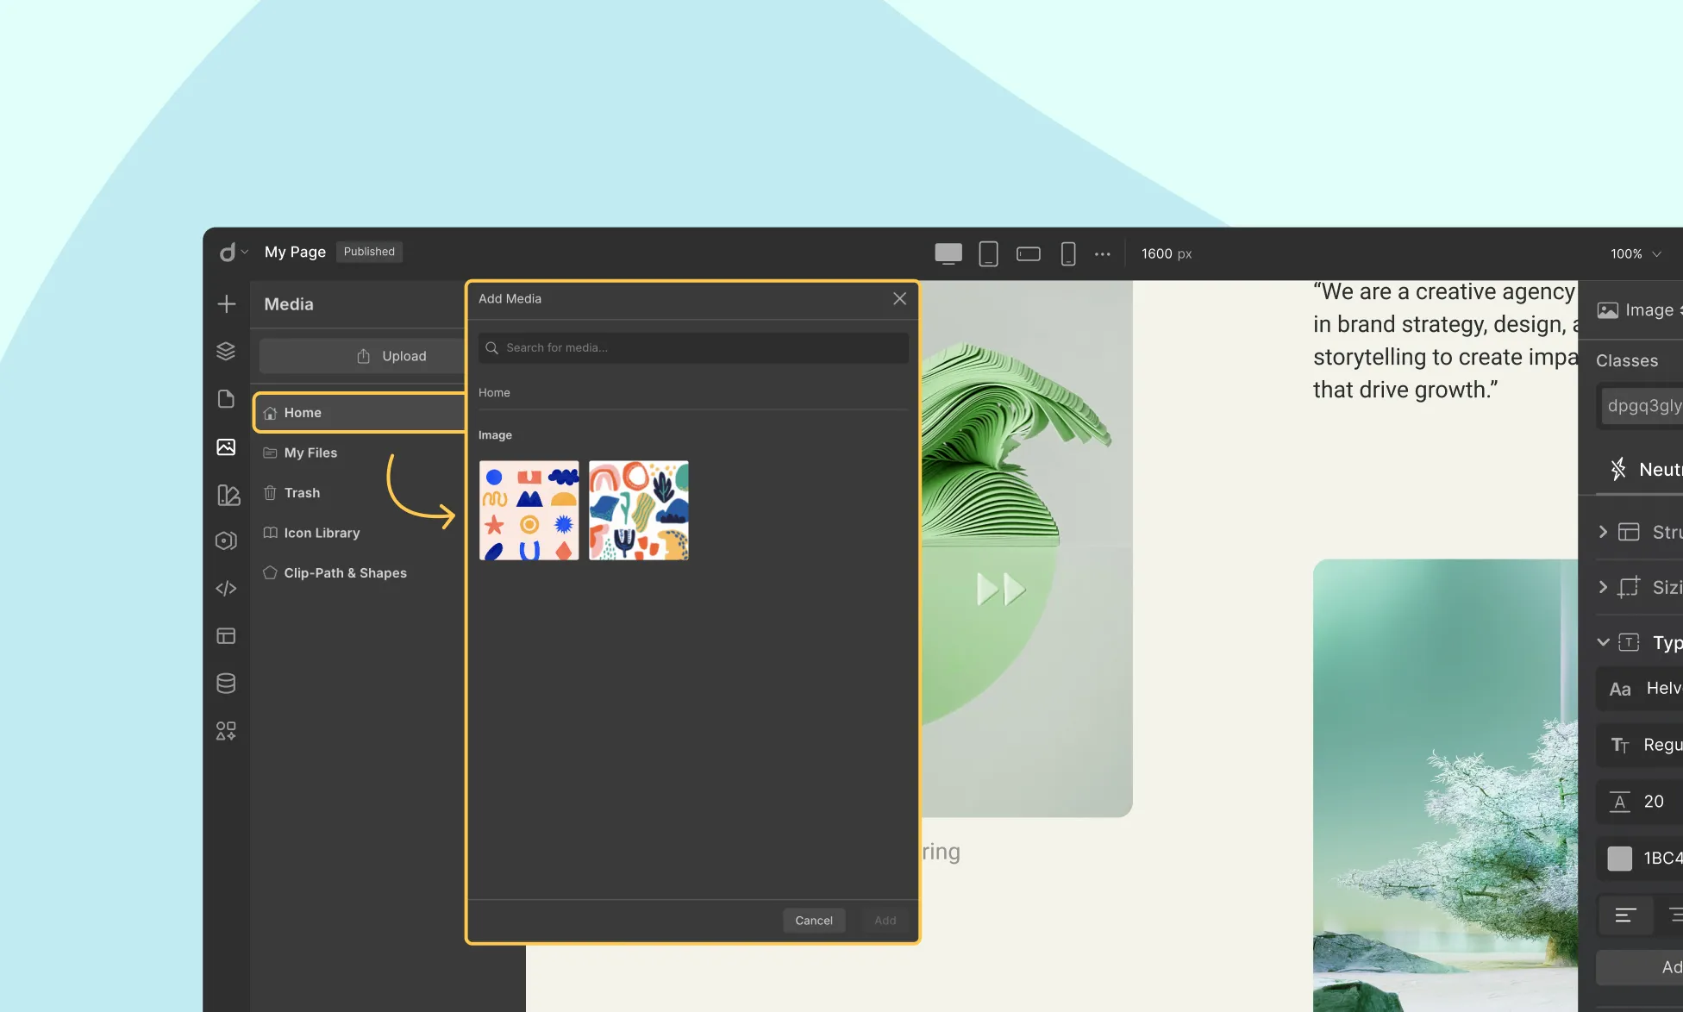Open the database CMS icon
1683x1012 pixels.
(x=226, y=684)
